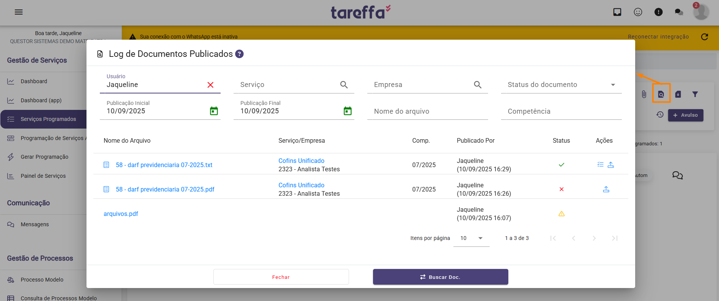Open the arquivos.pdf file link
The image size is (719, 301).
pos(121,214)
